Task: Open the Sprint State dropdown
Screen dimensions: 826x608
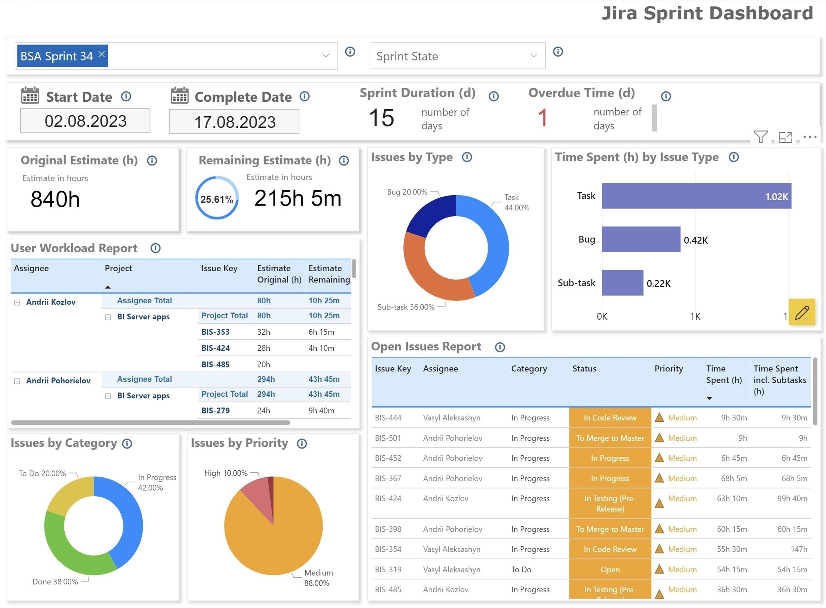Action: tap(533, 56)
